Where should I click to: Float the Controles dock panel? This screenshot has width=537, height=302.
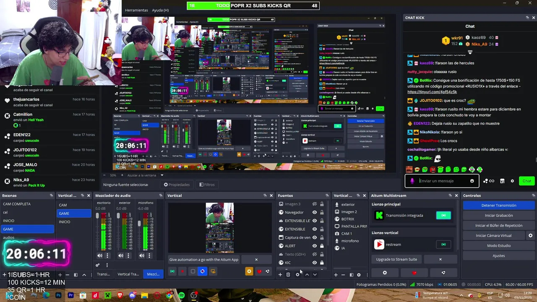pos(533,195)
